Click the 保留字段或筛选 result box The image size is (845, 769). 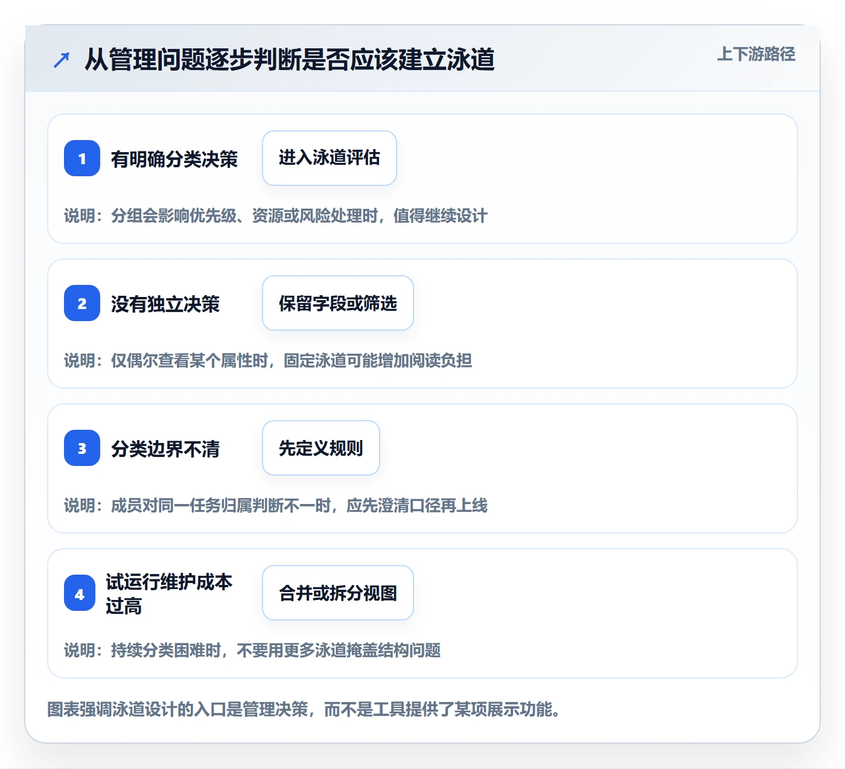(338, 303)
